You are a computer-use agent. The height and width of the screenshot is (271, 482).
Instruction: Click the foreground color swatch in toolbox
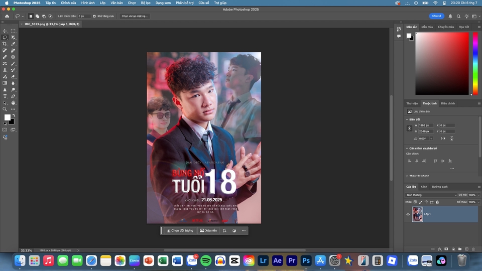tap(8, 117)
